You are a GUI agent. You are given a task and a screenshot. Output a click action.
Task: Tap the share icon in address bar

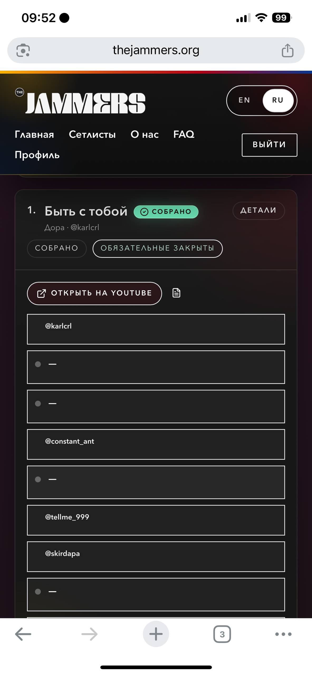coord(287,50)
